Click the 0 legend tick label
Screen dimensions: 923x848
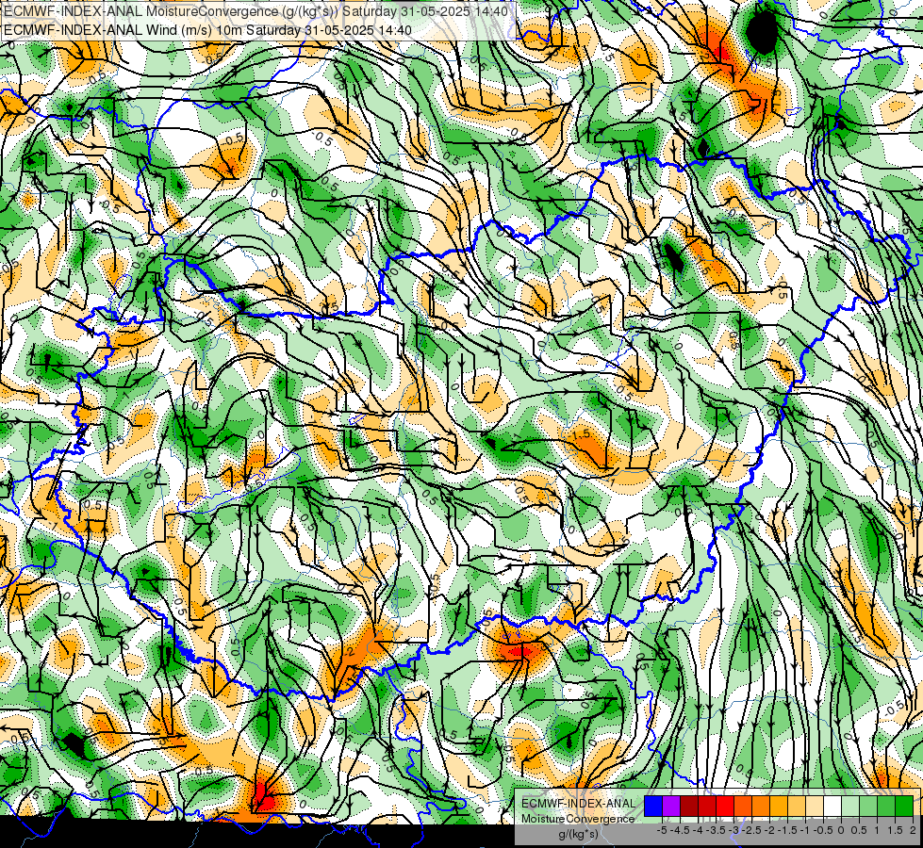point(841,830)
